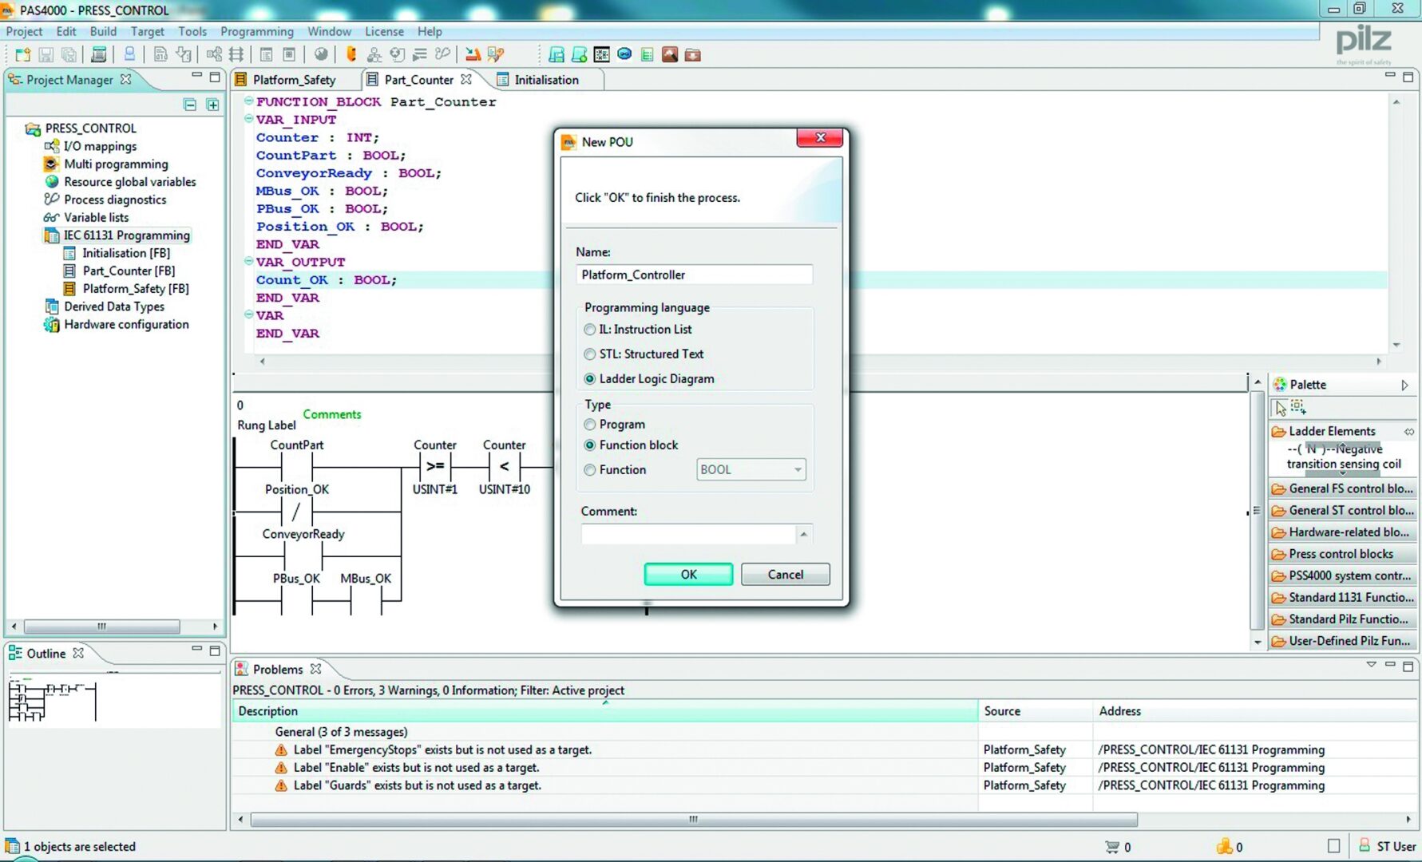Image resolution: width=1422 pixels, height=862 pixels.
Task: Open the Target menu
Action: pos(147,31)
